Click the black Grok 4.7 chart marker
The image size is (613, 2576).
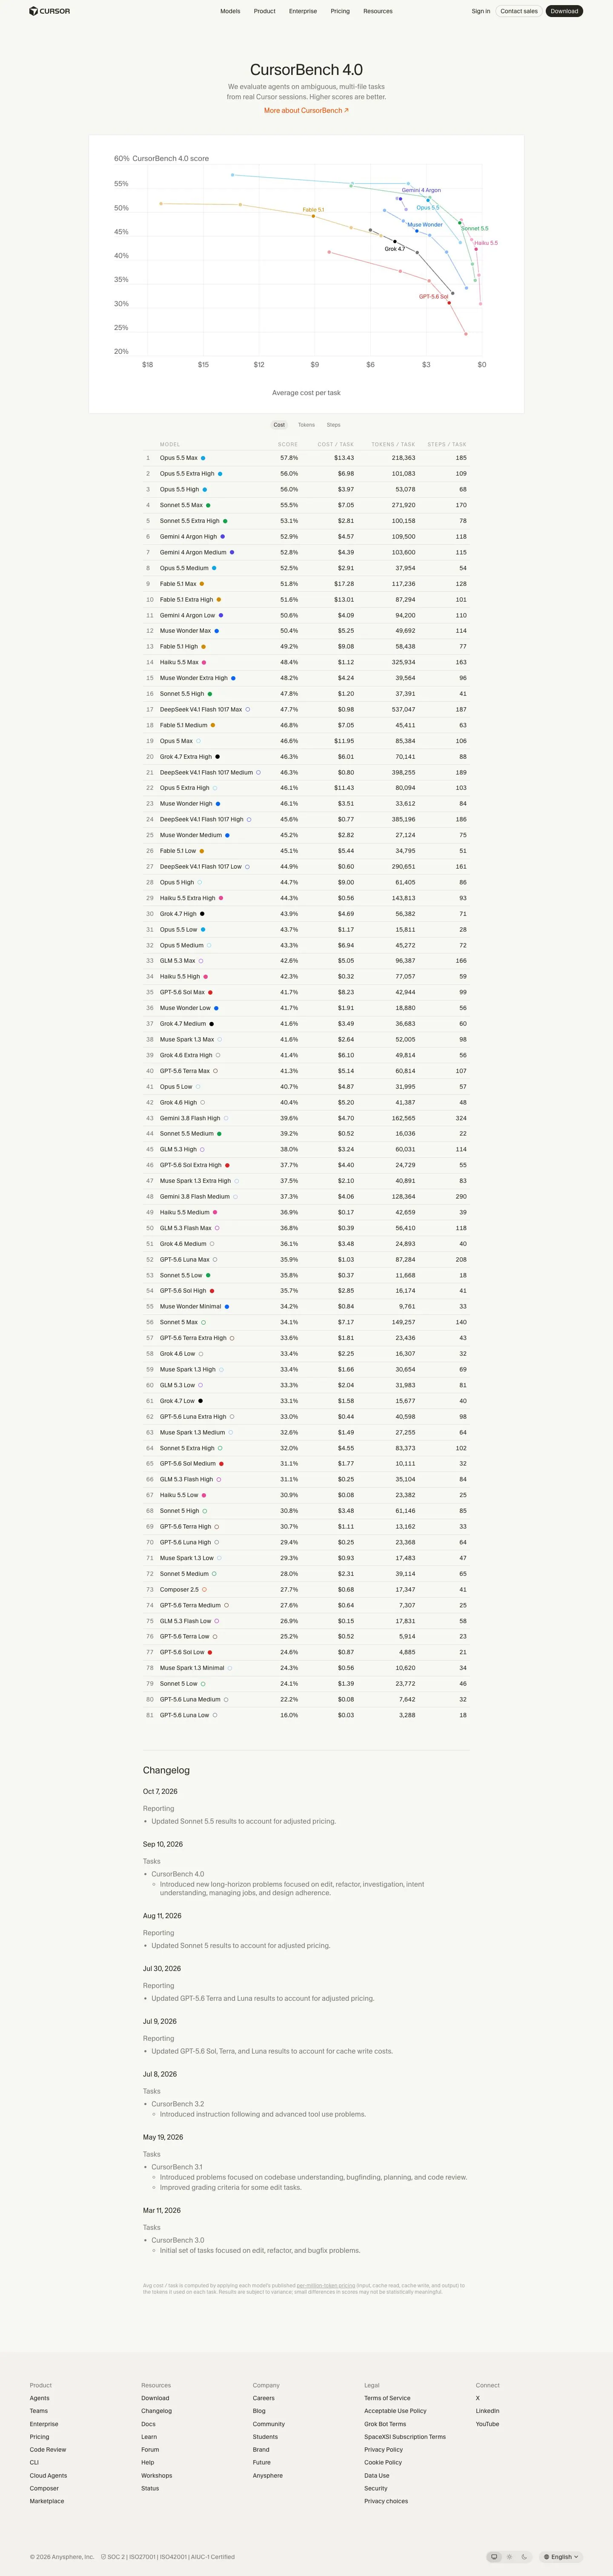pos(395,241)
